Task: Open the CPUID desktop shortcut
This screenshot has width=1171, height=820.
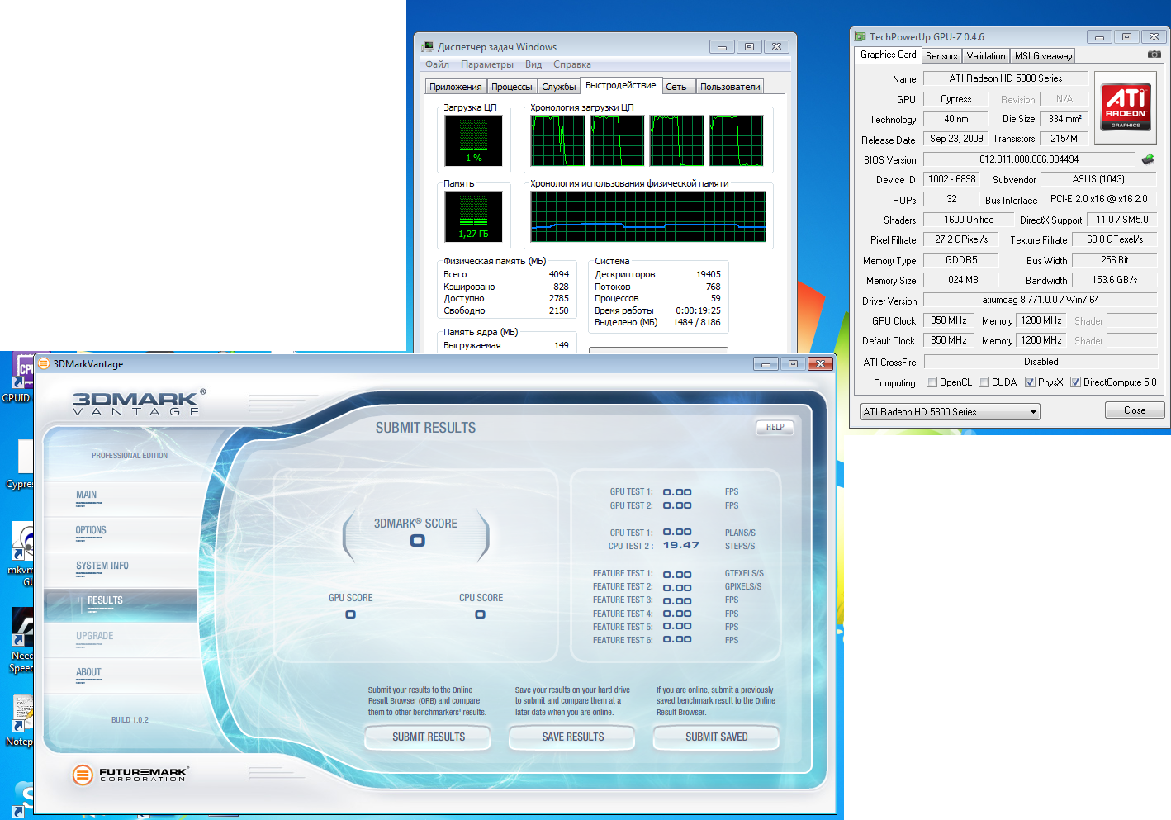Action: coord(17,379)
